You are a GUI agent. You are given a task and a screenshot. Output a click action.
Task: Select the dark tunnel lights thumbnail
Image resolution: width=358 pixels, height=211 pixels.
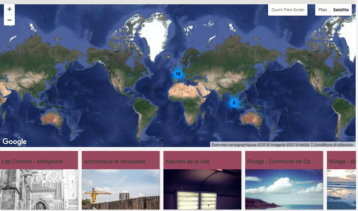[202, 189]
